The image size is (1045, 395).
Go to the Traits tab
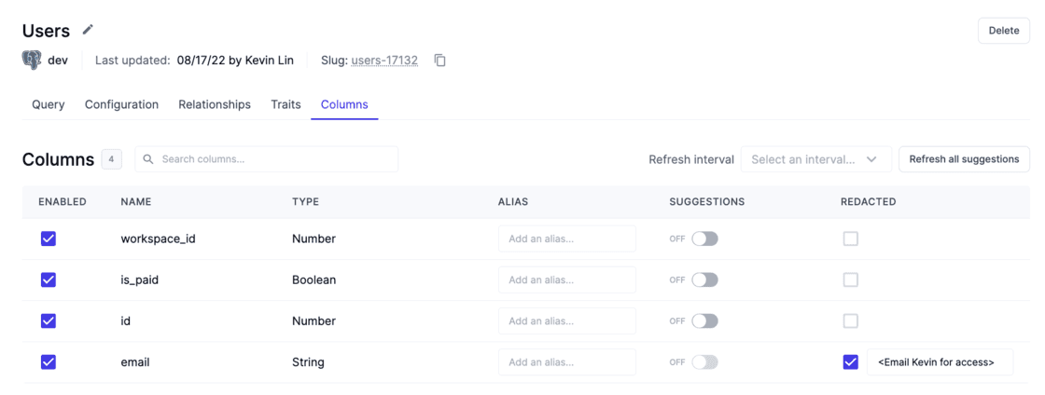pos(286,104)
